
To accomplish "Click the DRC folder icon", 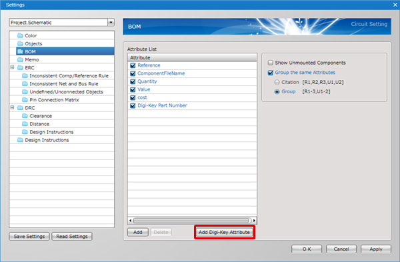I will (20, 107).
